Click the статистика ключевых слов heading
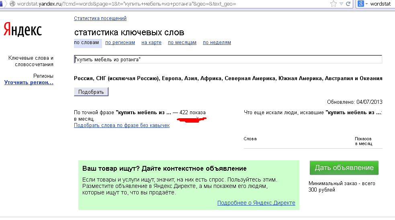395x220 pixels. pyautogui.click(x=129, y=32)
